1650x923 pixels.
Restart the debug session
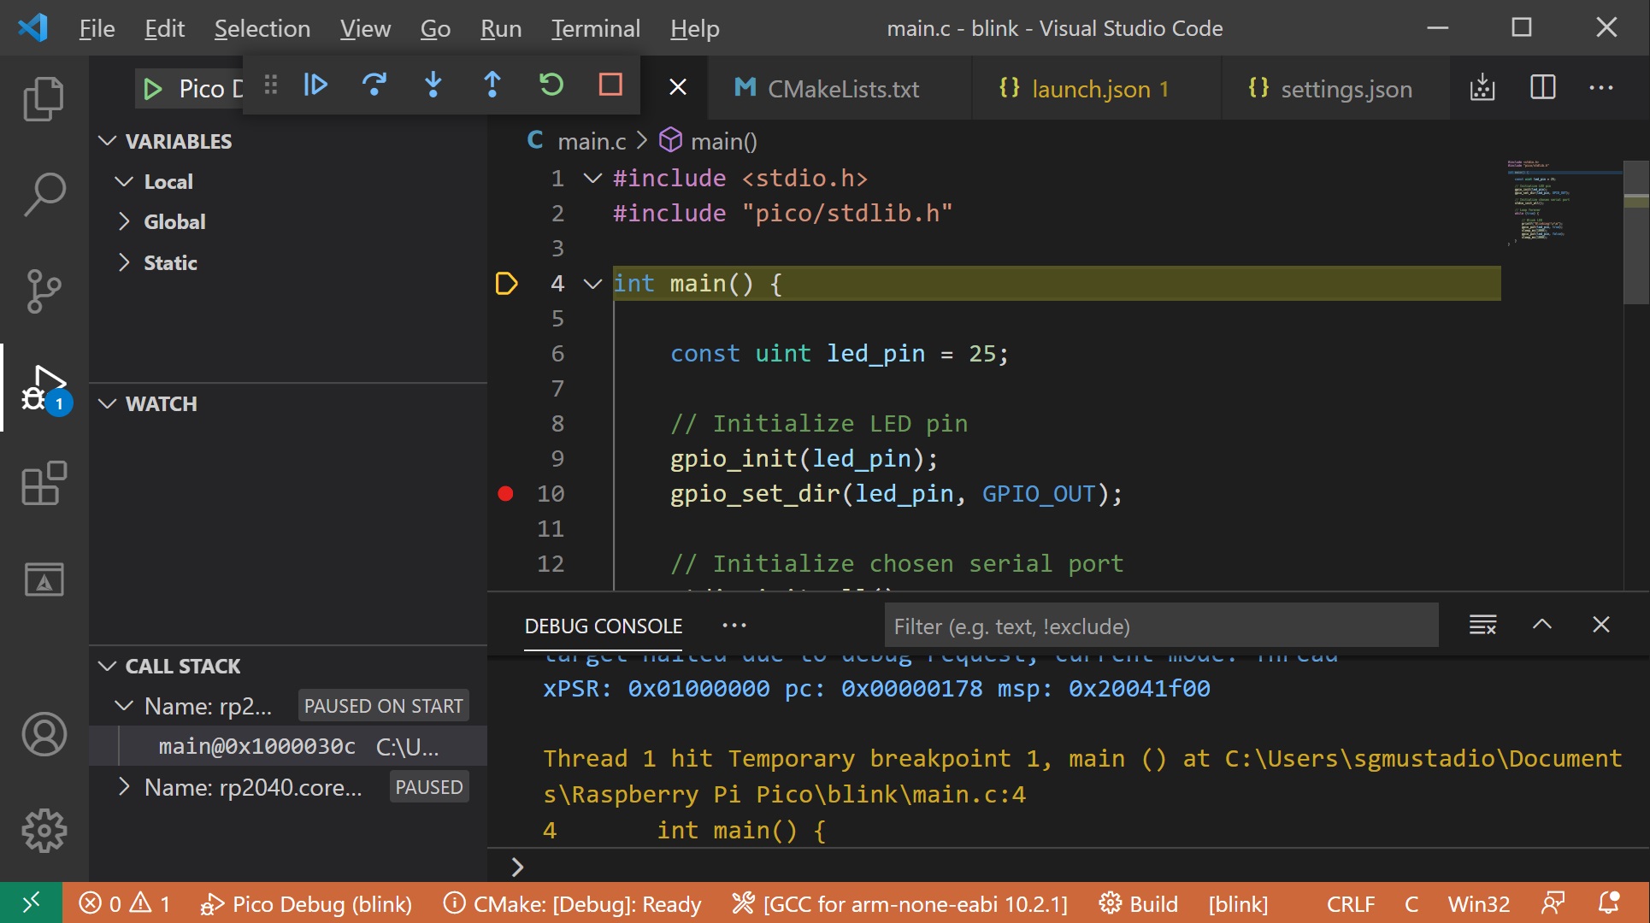click(551, 85)
